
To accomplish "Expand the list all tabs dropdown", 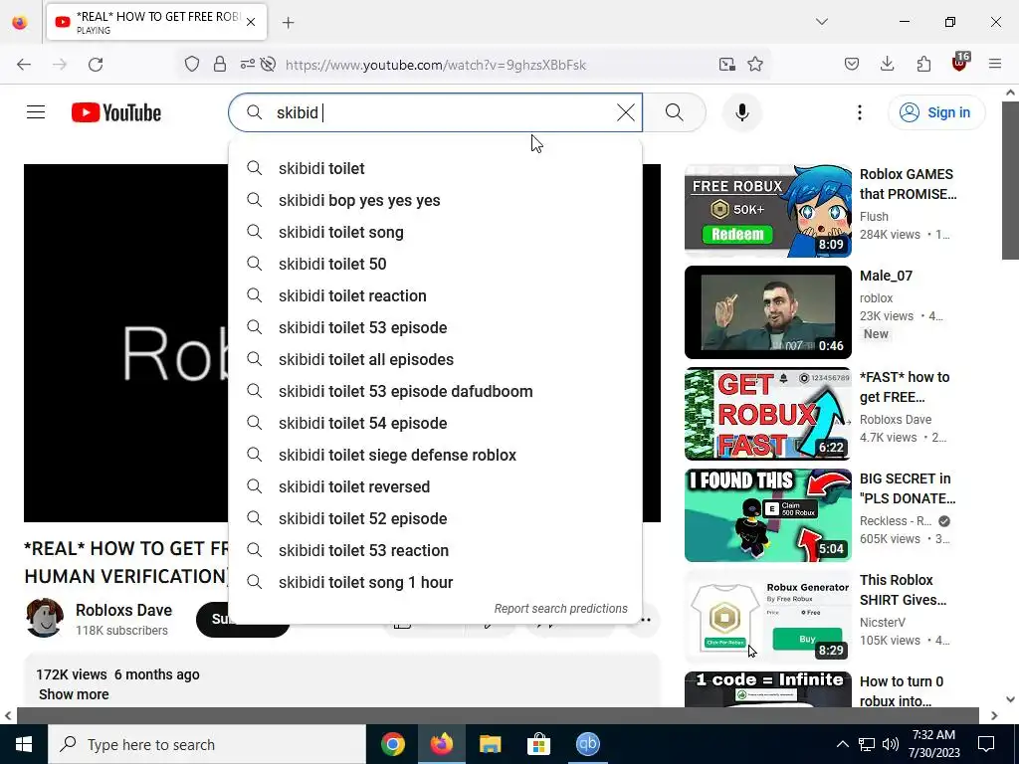I will [x=822, y=22].
